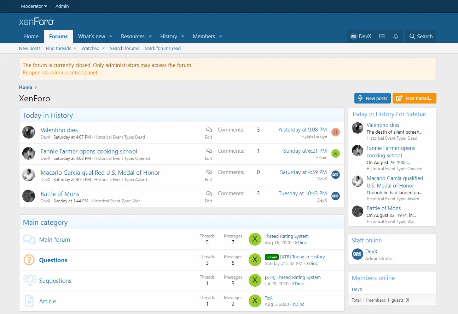Screen dimensions: 458x314
Task: Open Fannie Farmer opens cooking school thread
Action: [x=89, y=151]
